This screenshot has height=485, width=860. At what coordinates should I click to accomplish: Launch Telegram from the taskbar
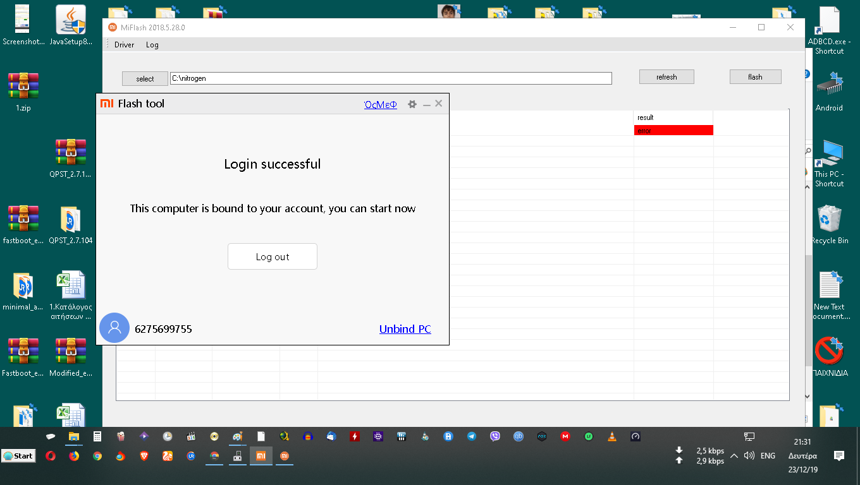(471, 436)
